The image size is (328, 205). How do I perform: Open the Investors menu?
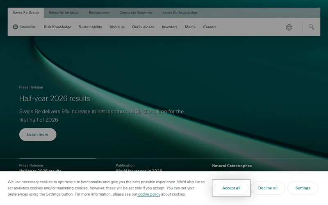coord(169,27)
